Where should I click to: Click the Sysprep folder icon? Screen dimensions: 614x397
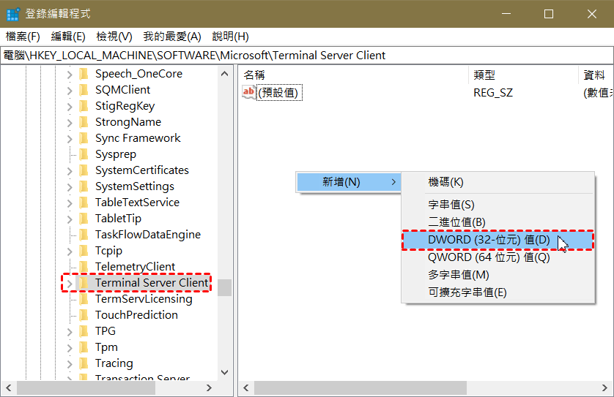click(84, 154)
